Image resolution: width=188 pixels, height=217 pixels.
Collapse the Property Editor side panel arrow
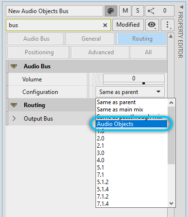pos(182,7)
